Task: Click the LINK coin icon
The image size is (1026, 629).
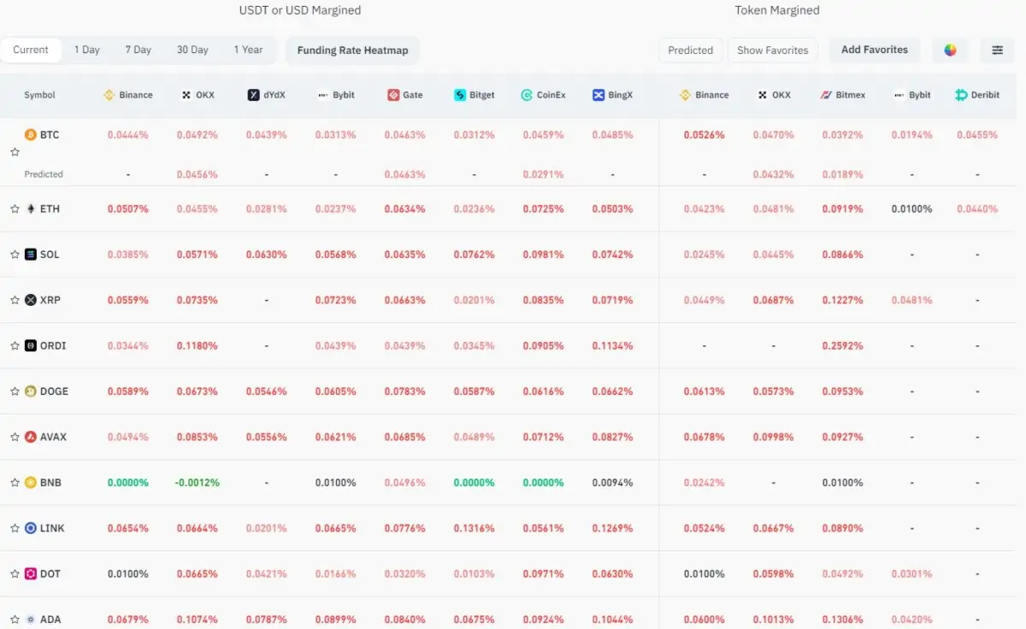Action: pos(31,528)
